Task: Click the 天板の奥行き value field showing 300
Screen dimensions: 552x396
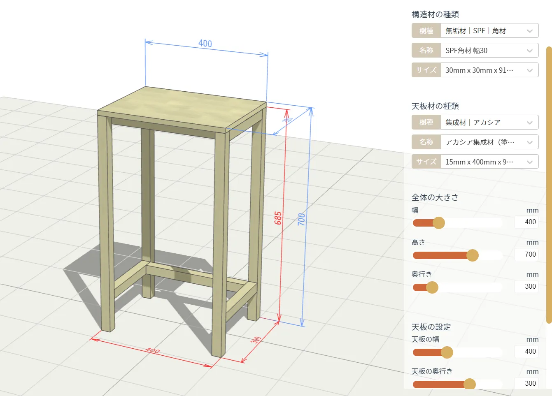Action: tap(526, 384)
